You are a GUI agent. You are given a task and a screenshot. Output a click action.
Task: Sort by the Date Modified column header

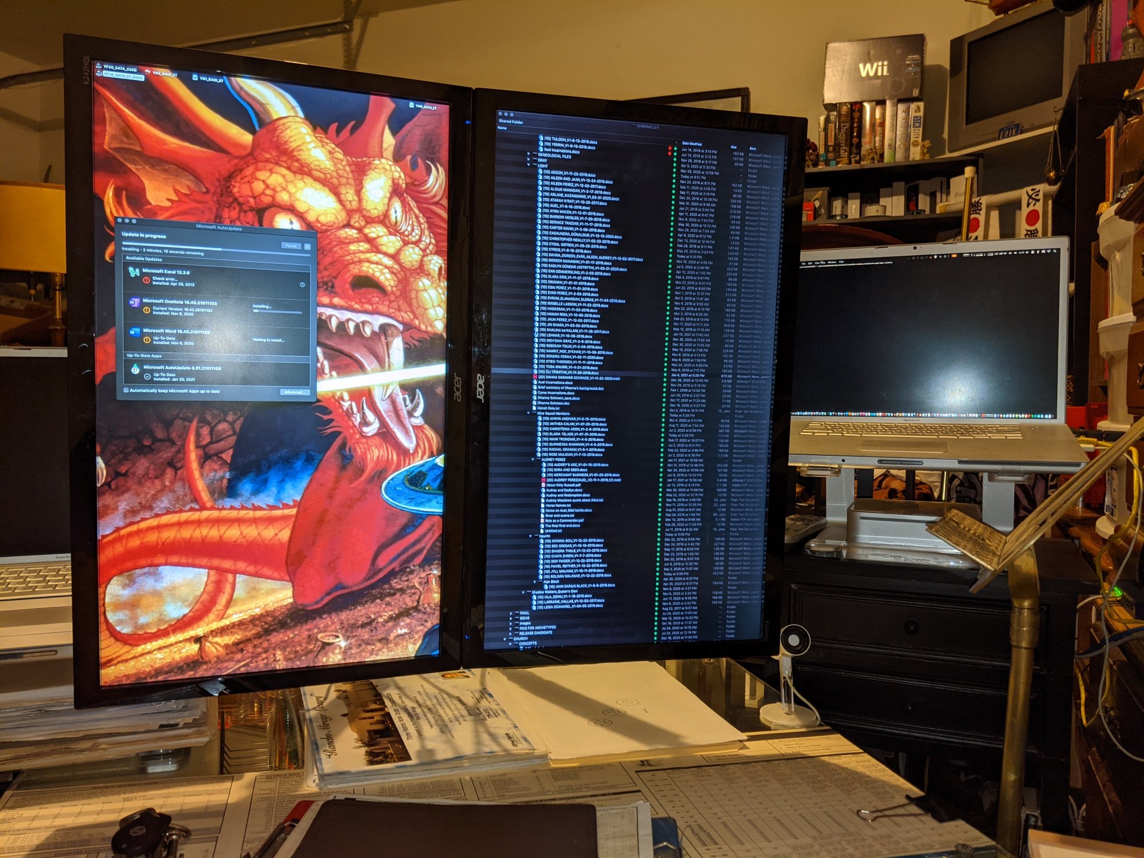click(x=692, y=144)
